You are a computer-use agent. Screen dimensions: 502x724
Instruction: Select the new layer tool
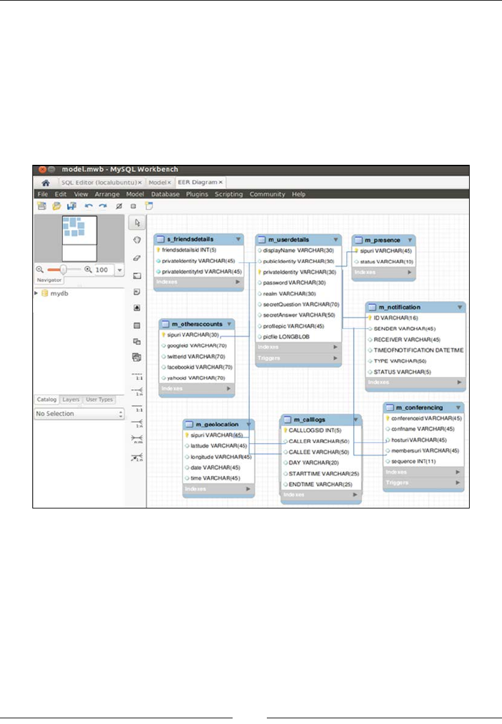137,276
